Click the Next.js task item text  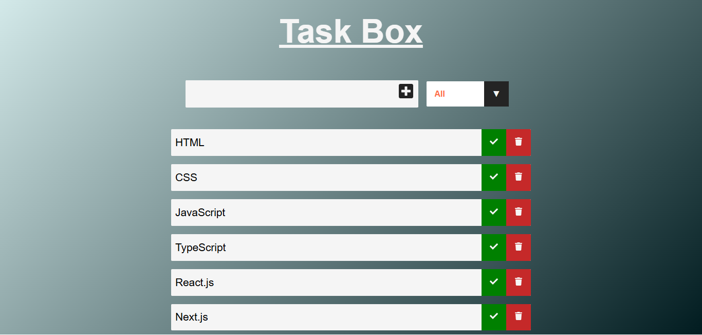pos(192,317)
